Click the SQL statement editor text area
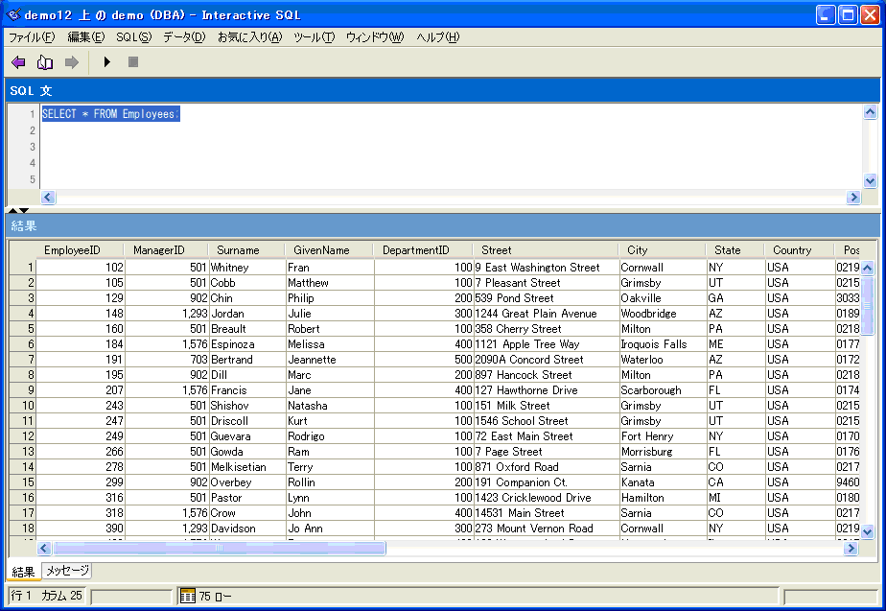Screen dimensions: 886x611 (x=451, y=146)
